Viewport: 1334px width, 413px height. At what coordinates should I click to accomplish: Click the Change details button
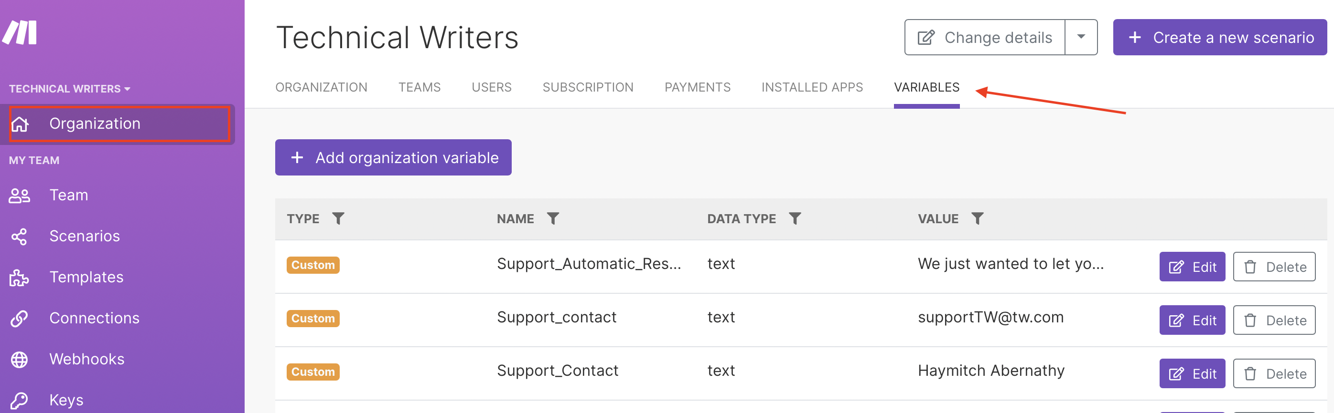coord(984,37)
